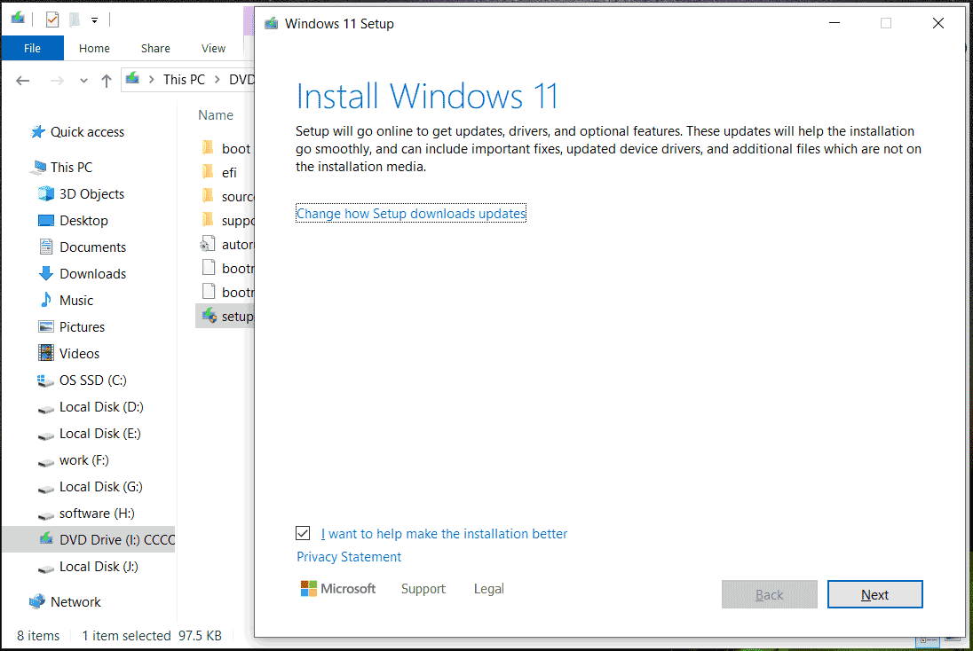Select This PC in navigation pane

[71, 167]
